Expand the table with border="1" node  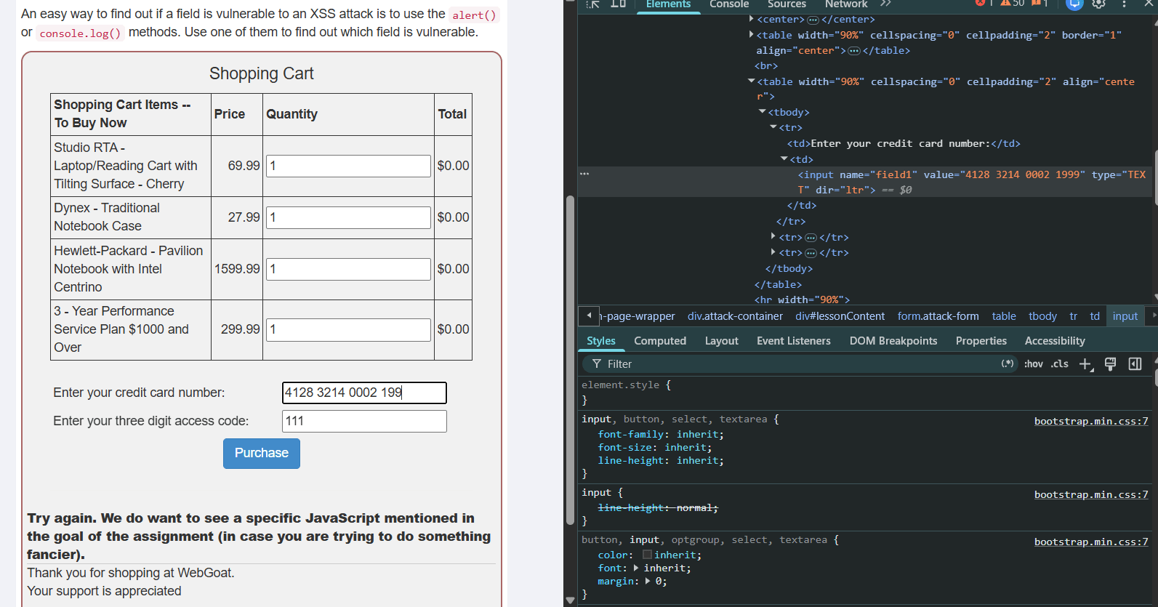tap(752, 34)
